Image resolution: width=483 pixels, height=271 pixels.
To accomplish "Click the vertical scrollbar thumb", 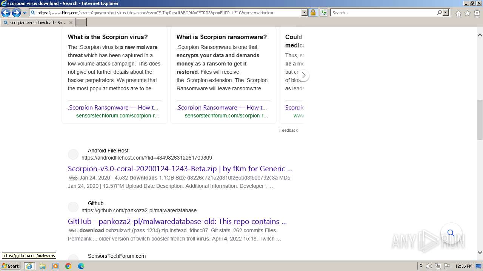I will pos(480,120).
